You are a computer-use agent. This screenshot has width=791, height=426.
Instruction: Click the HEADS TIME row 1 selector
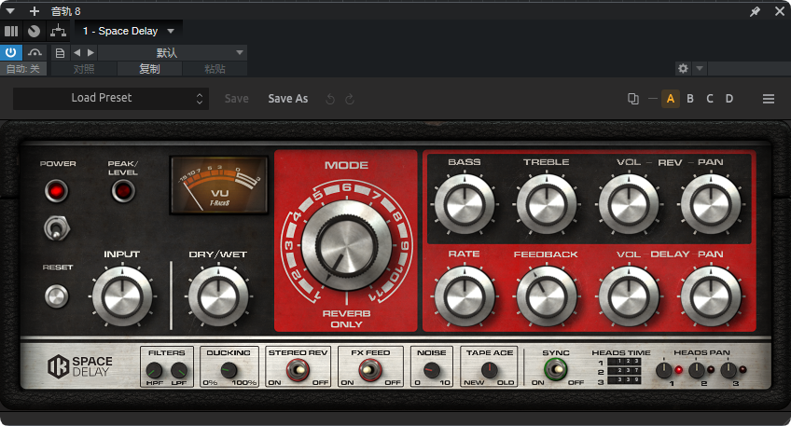(625, 362)
